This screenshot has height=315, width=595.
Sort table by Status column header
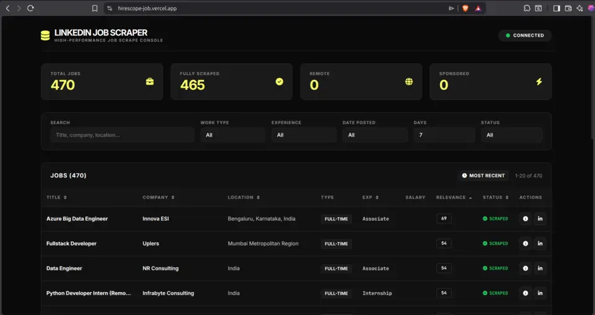click(495, 197)
